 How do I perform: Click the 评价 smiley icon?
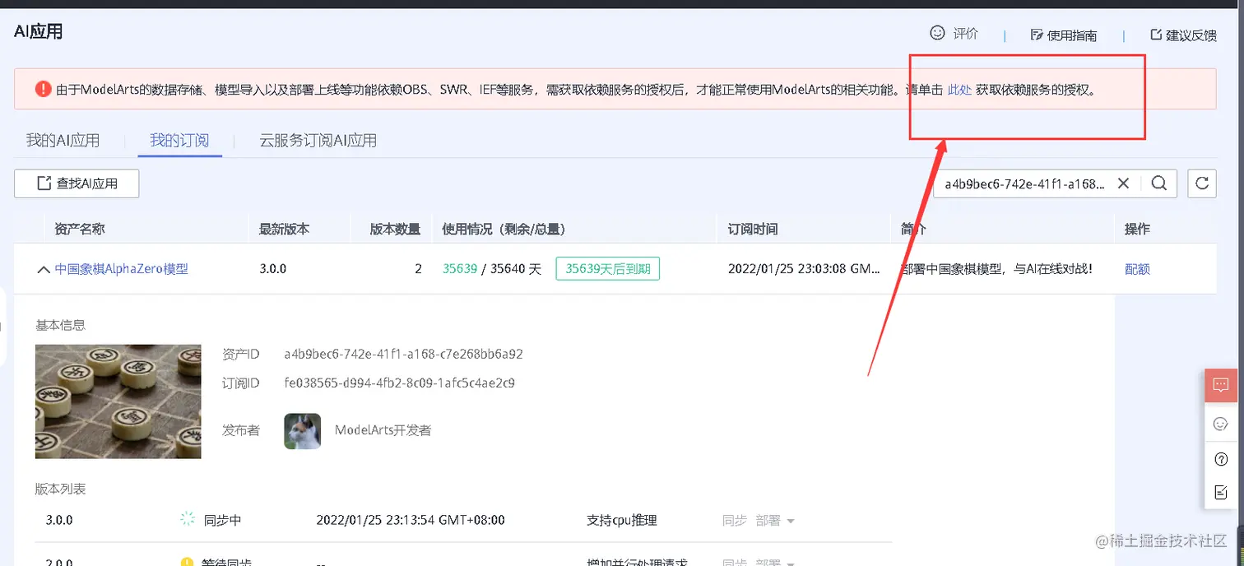coord(937,33)
